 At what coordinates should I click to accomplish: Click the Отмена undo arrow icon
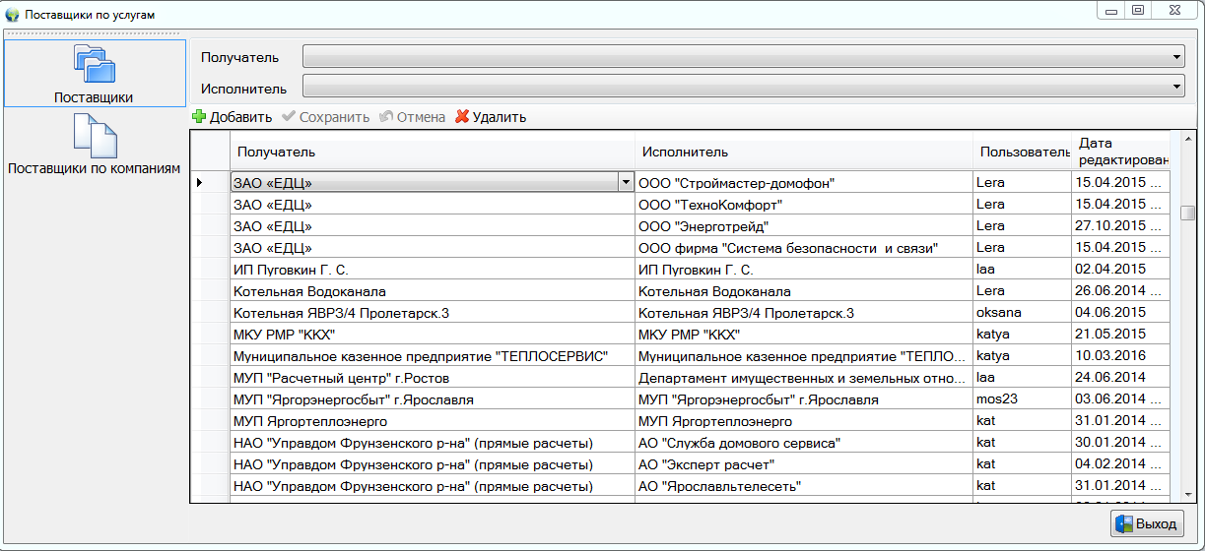[x=386, y=117]
